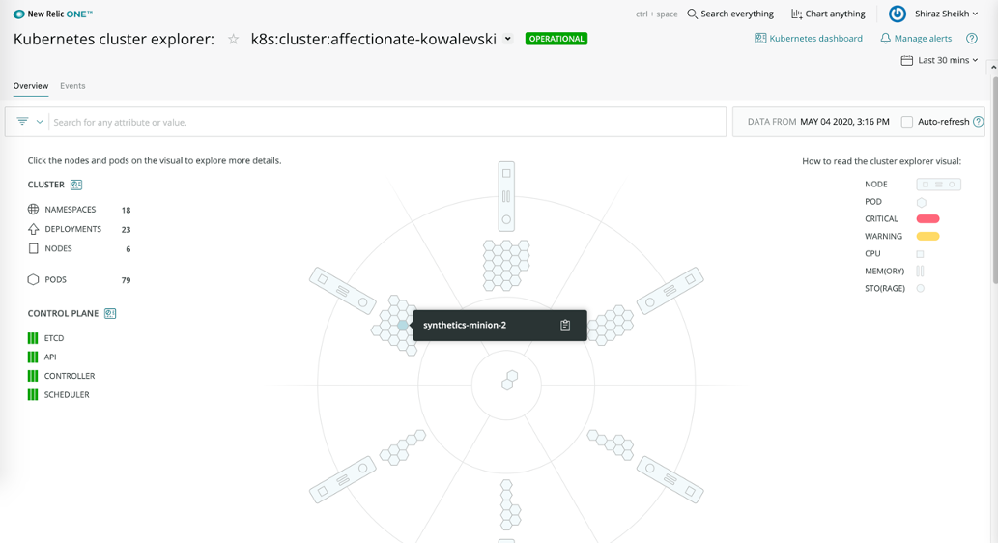Click the POD legend hexagon icon
Viewport: 998px width, 543px height.
[x=921, y=203]
